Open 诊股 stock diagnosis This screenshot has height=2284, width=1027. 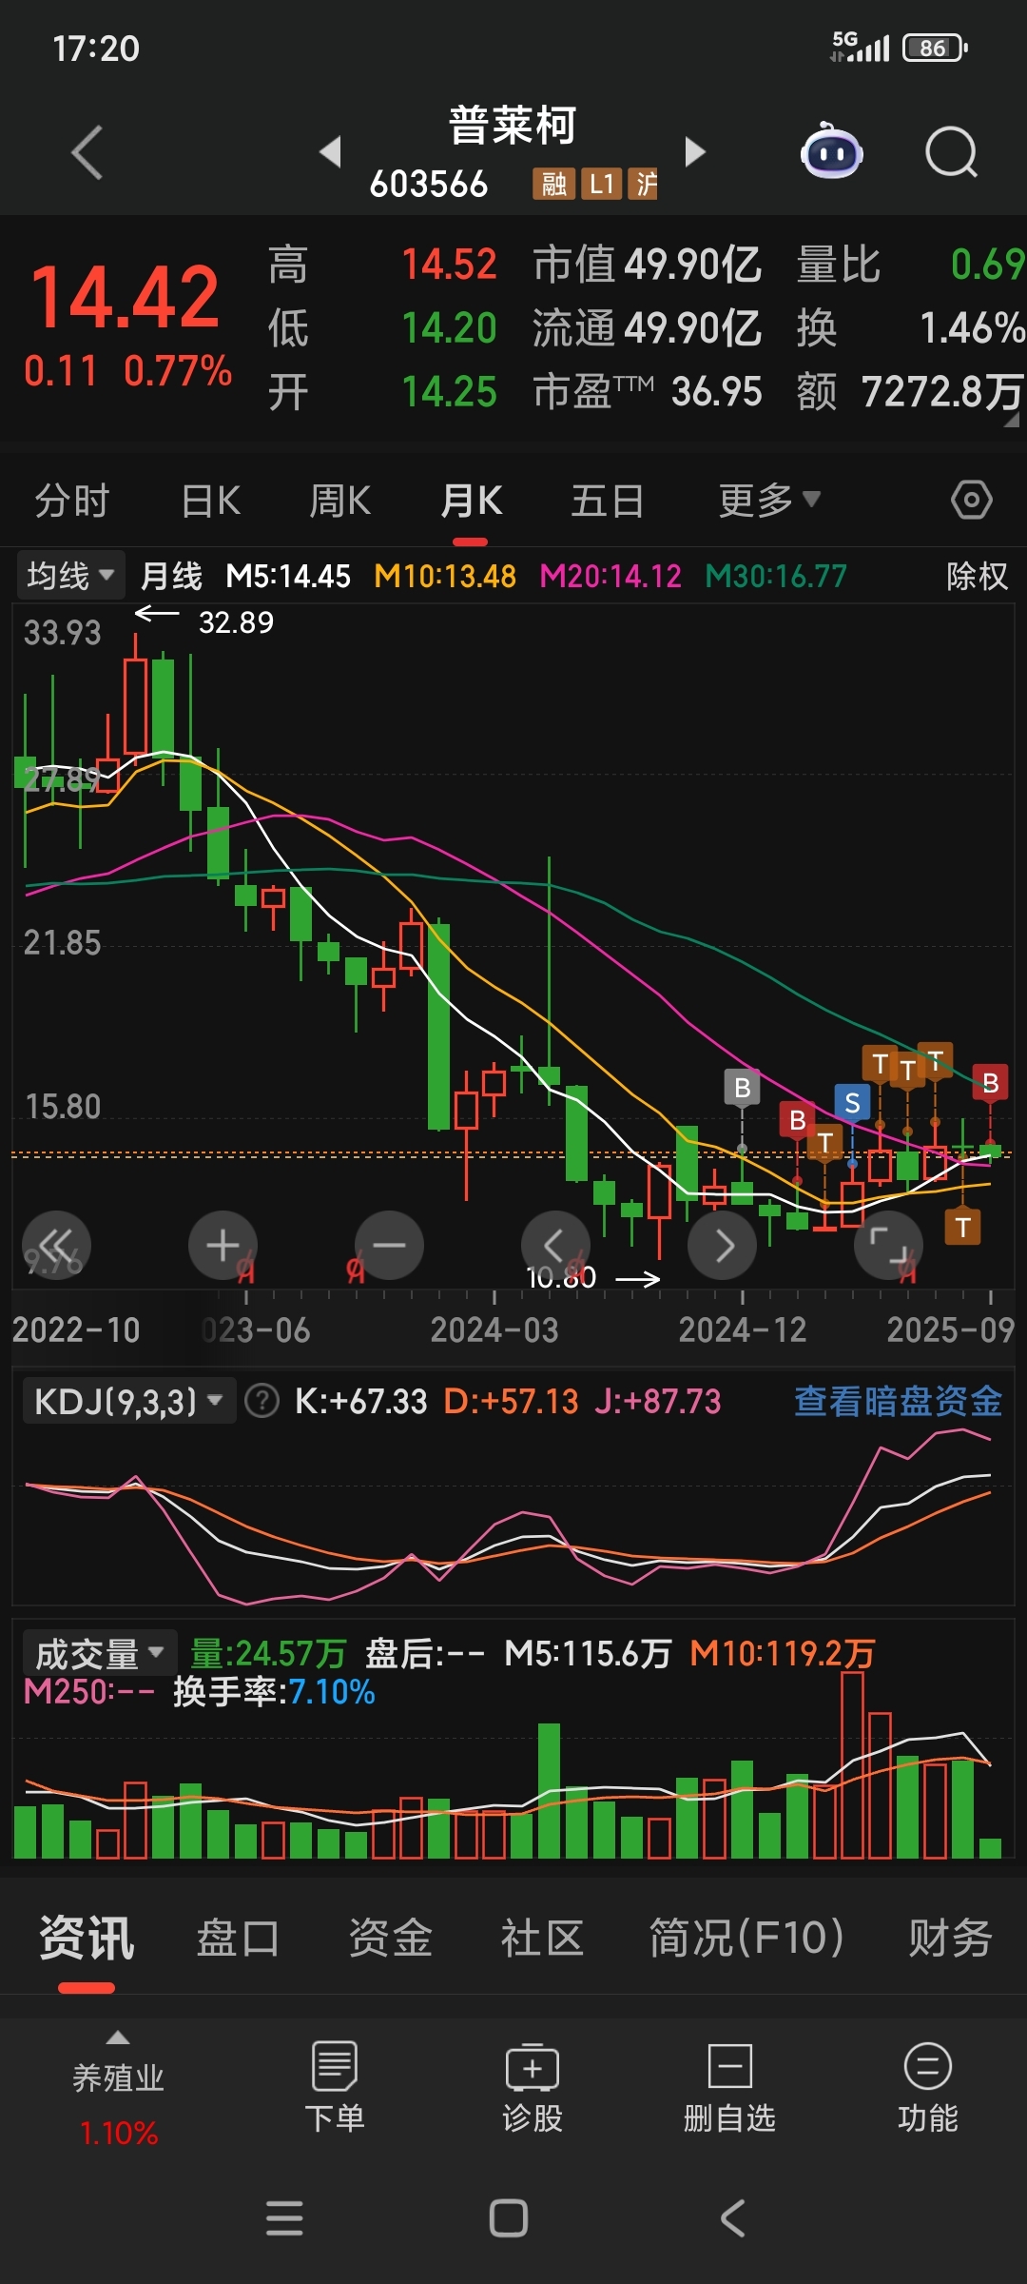click(x=532, y=2089)
